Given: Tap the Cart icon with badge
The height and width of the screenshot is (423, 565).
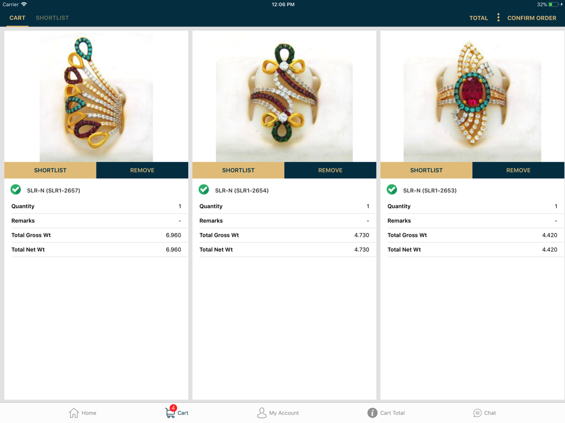Looking at the screenshot, I should (x=171, y=412).
